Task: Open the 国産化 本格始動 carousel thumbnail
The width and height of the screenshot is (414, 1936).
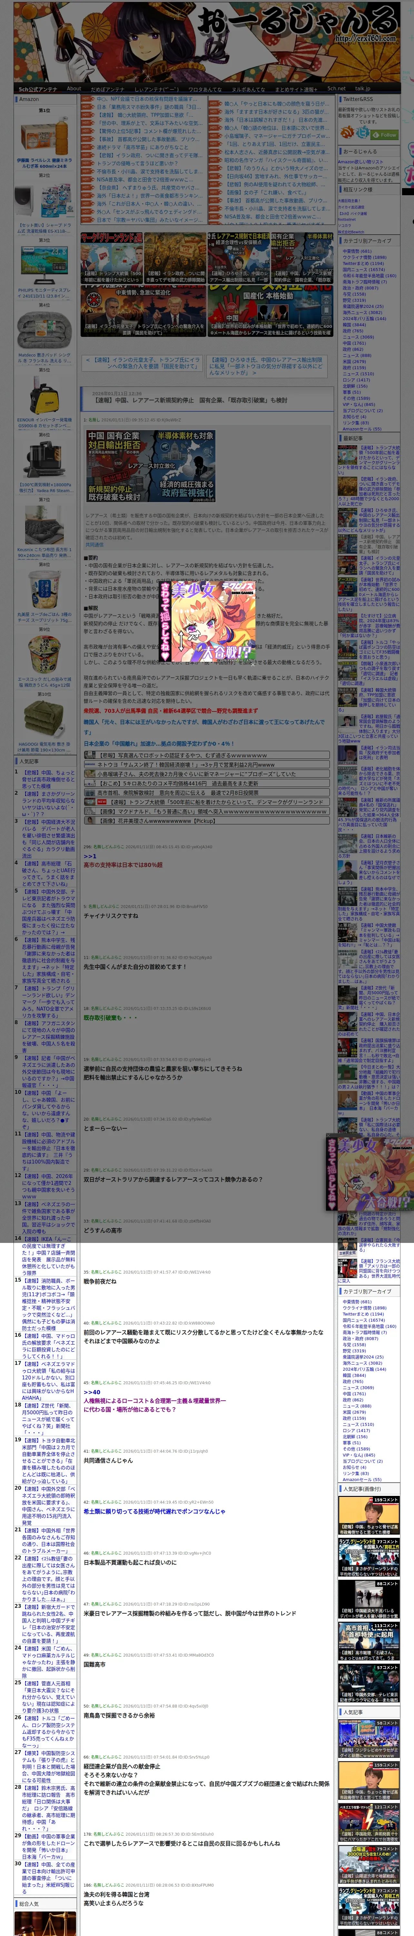Action: click(270, 310)
